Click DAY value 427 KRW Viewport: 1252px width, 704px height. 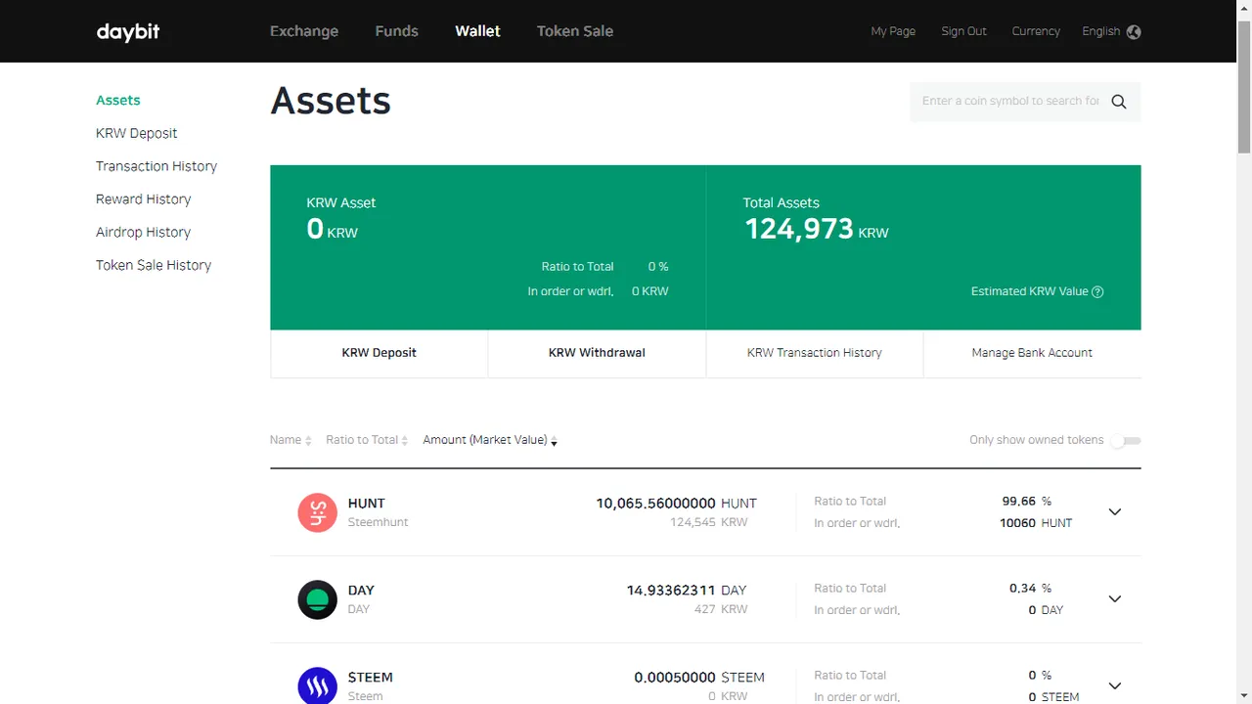point(720,609)
